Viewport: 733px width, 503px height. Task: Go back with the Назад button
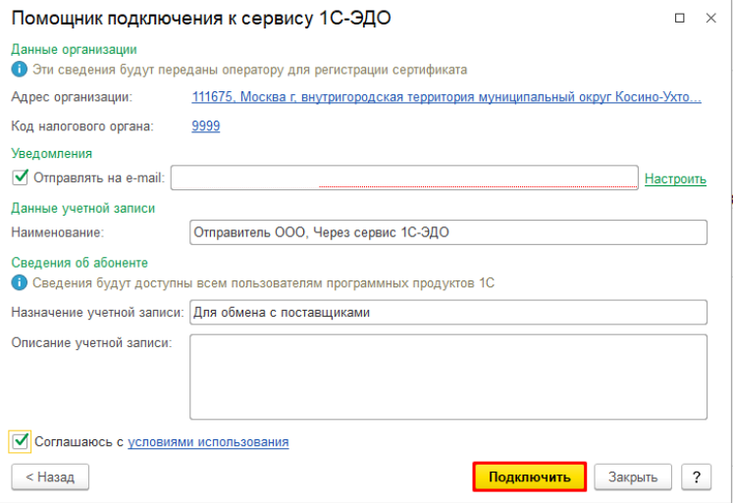coord(49,477)
